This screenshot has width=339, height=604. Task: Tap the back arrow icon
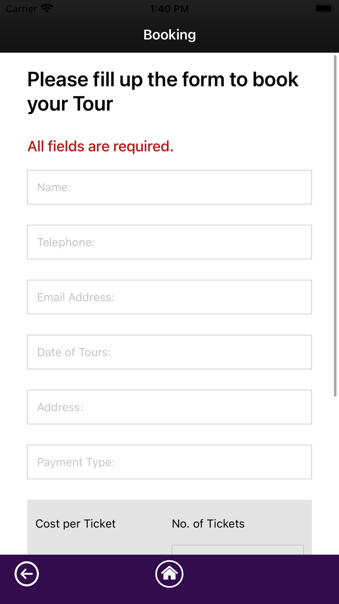(27, 574)
